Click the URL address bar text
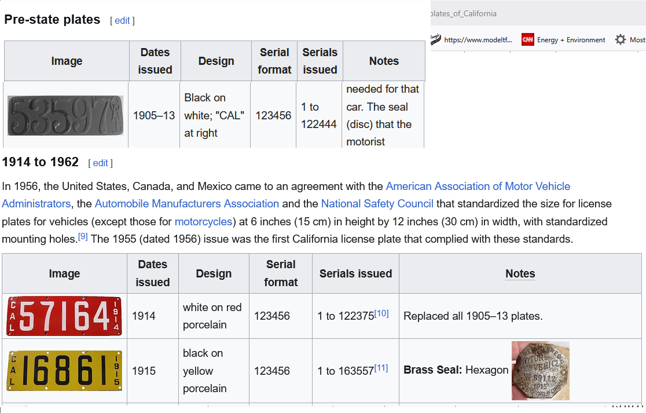This screenshot has height=413, width=646. click(464, 13)
